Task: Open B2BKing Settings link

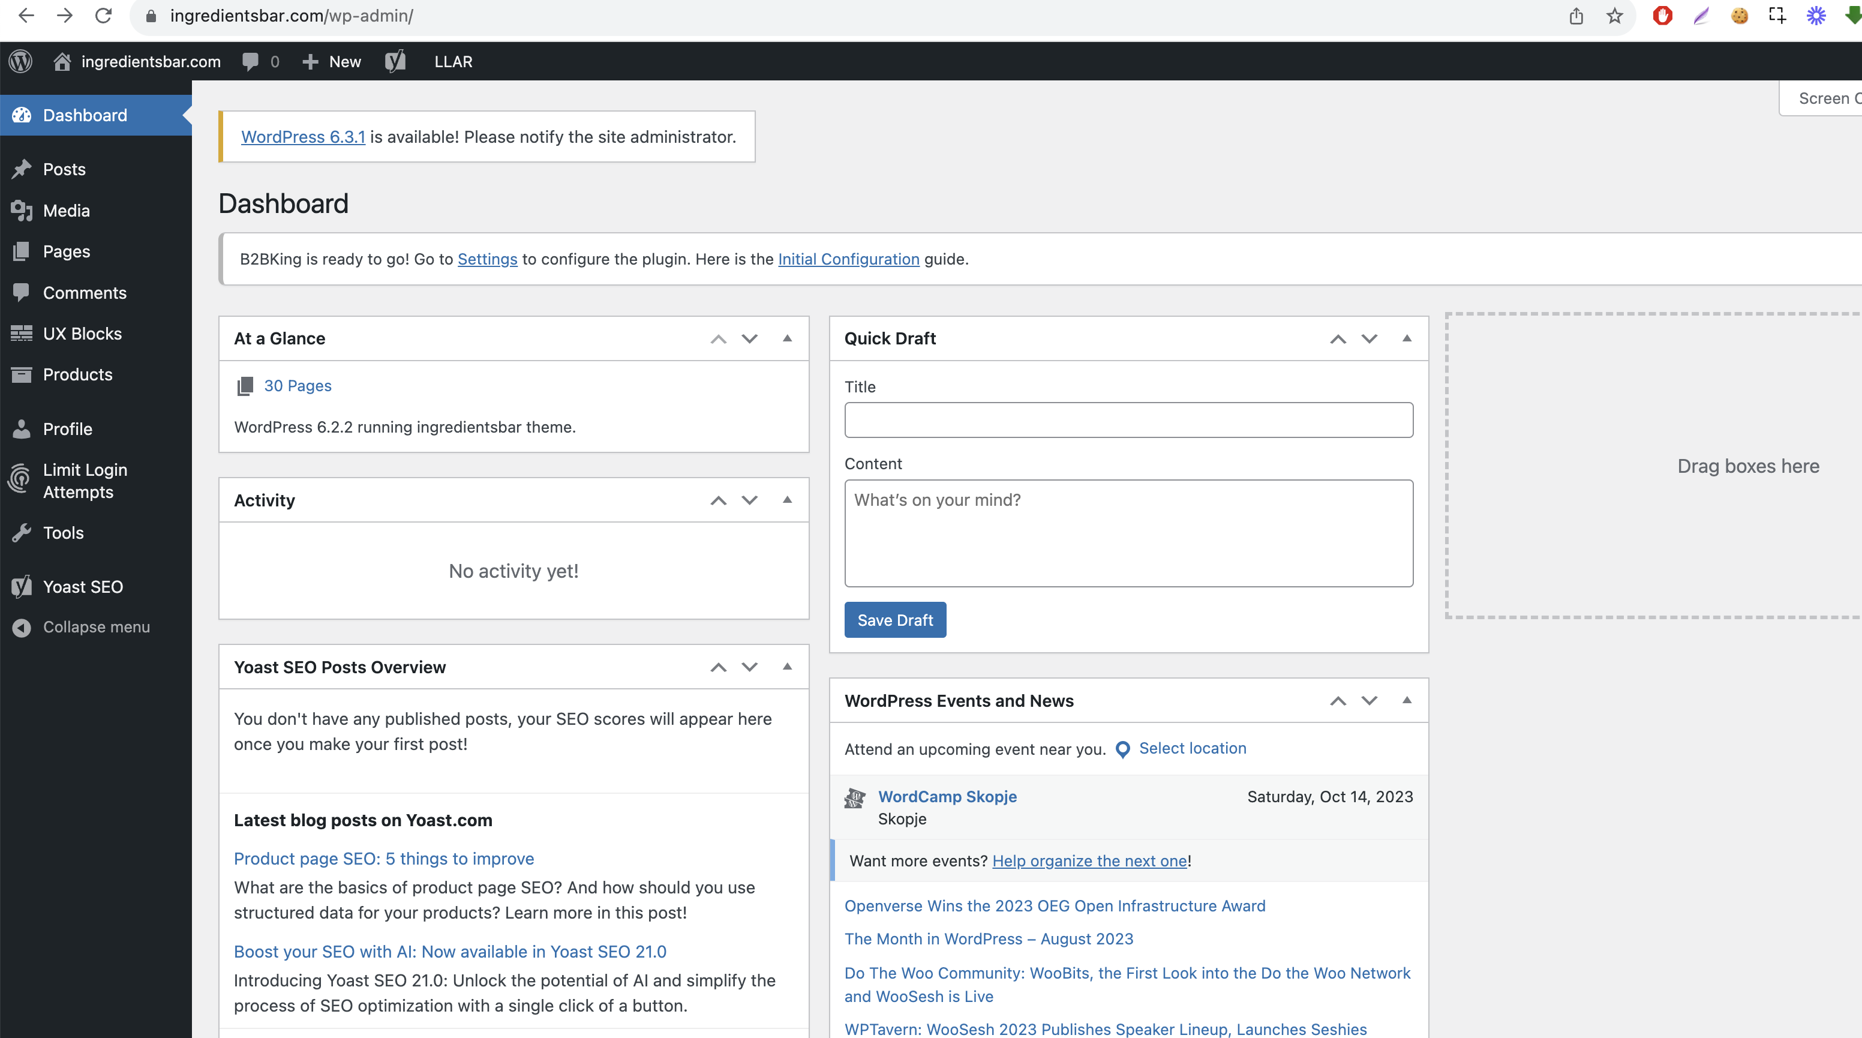Action: pos(487,259)
